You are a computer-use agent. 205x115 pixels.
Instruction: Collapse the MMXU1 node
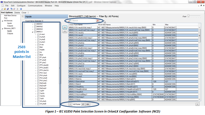click(x=33, y=32)
